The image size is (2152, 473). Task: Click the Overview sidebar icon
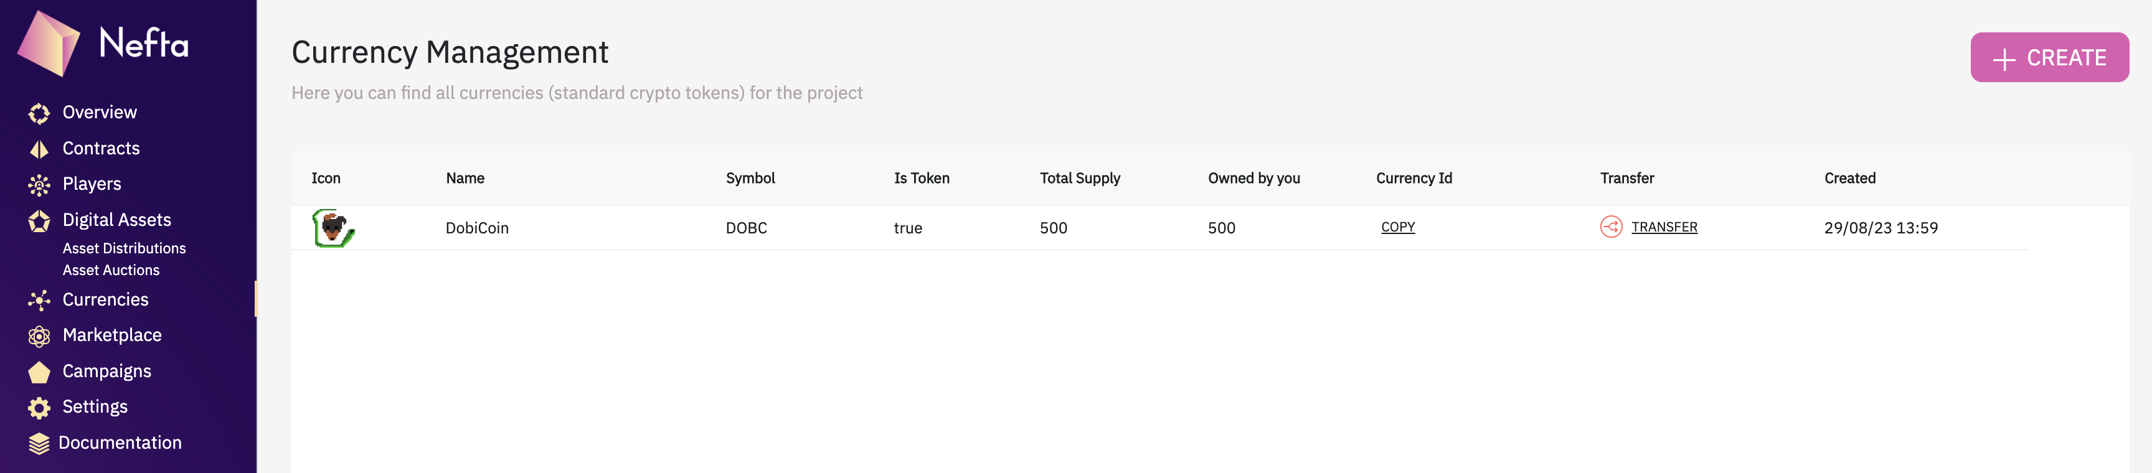tap(39, 113)
